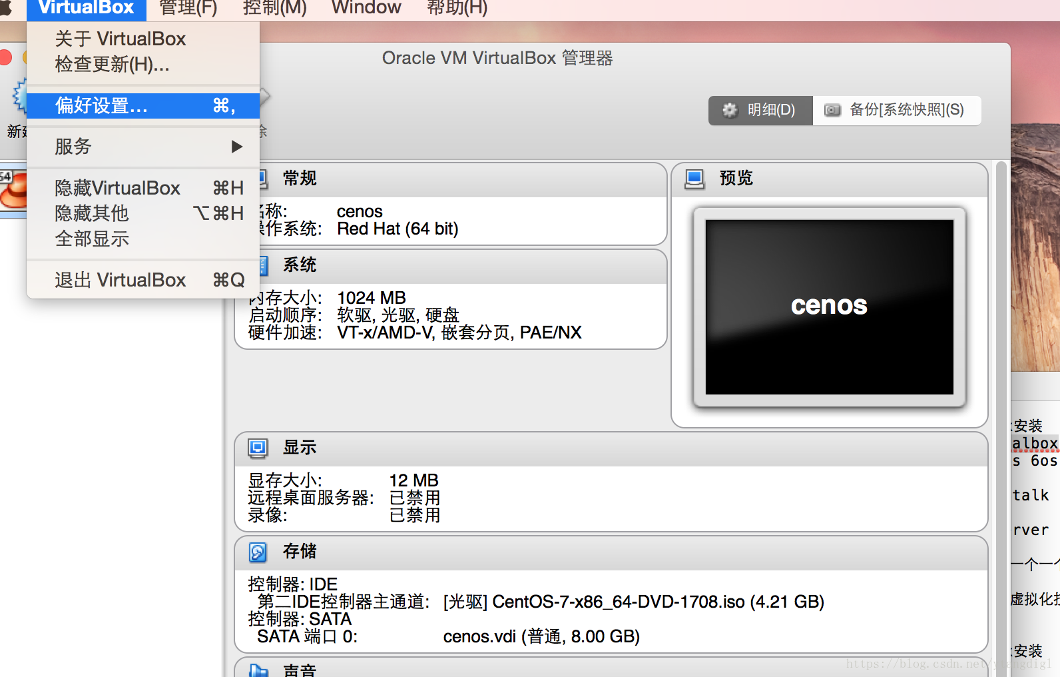The image size is (1060, 677).
Task: Expand the 服务 submenu arrow
Action: [x=236, y=147]
